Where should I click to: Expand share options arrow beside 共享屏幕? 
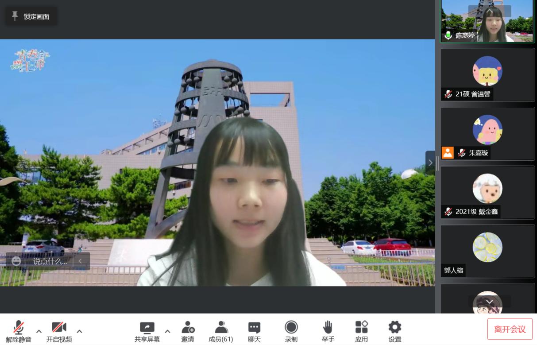click(167, 331)
